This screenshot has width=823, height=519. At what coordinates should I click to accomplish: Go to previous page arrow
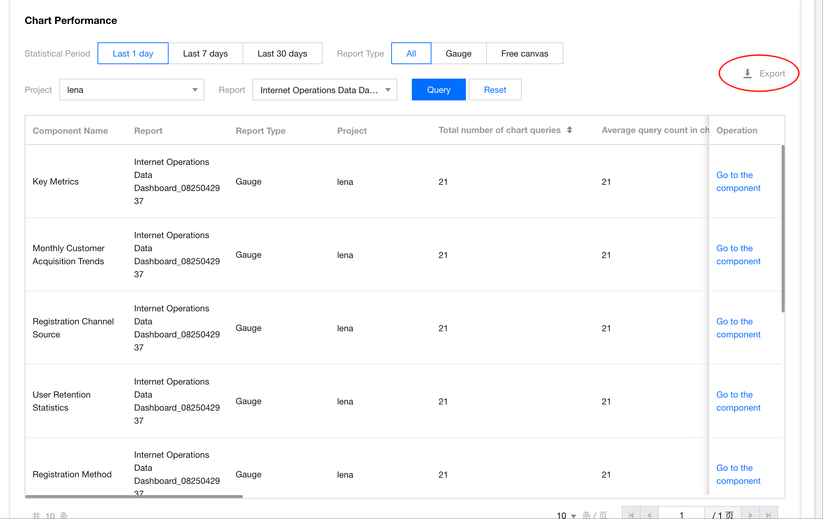649,515
